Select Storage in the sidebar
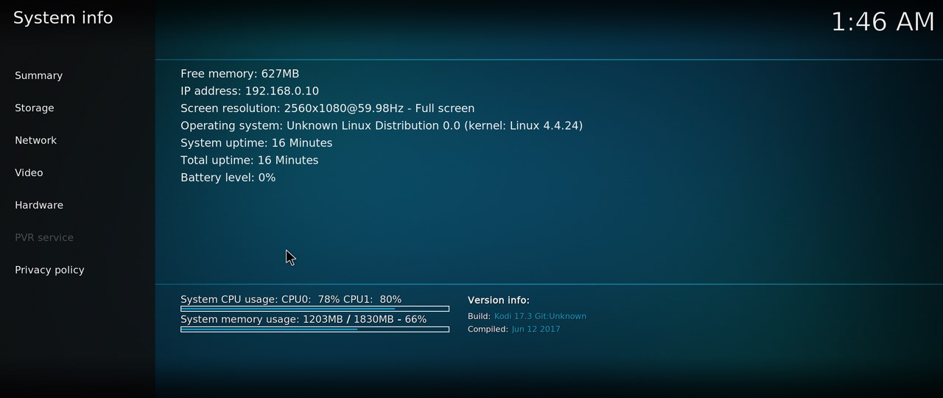 click(35, 108)
